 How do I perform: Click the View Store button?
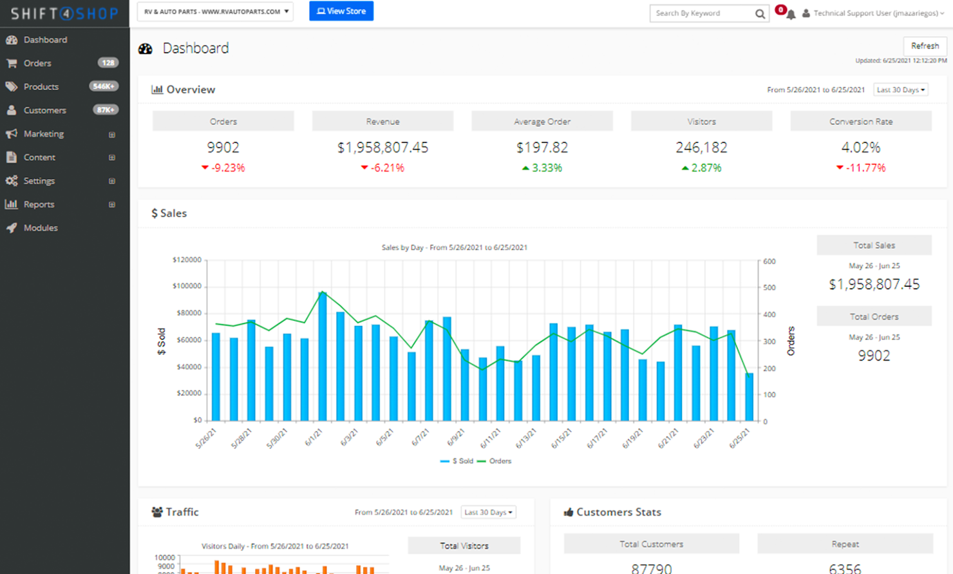pos(341,11)
